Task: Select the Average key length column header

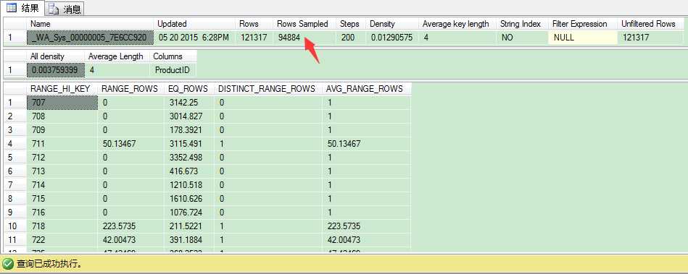Action: (x=458, y=24)
